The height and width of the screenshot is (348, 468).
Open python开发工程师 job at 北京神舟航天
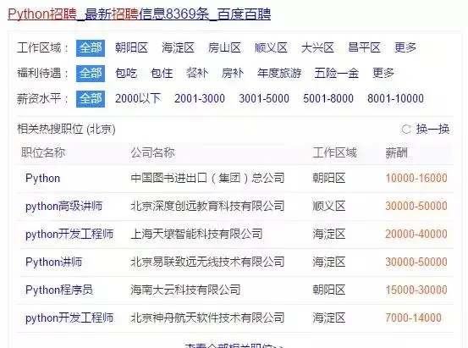[69, 318]
